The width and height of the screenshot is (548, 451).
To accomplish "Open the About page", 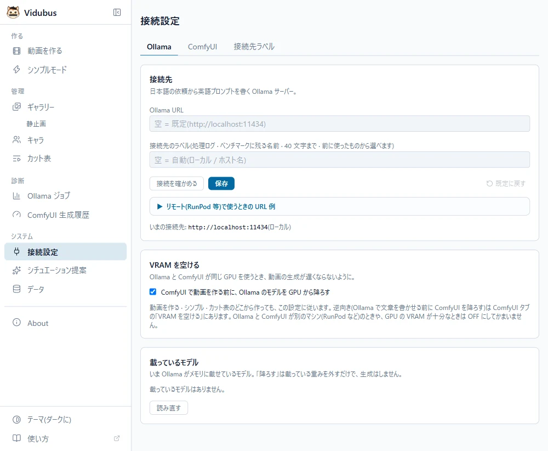I will click(65, 323).
